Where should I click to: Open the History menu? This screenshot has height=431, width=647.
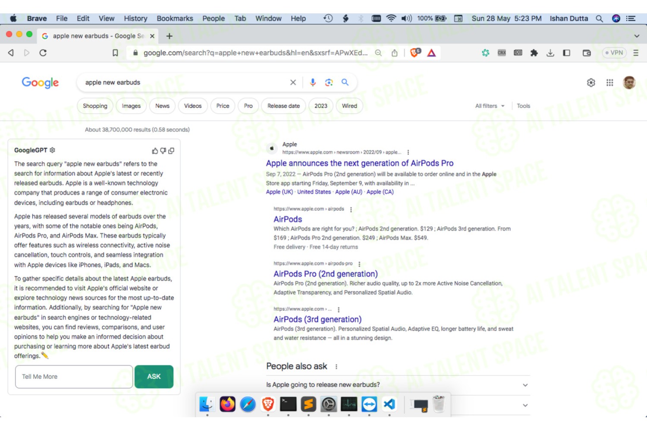pyautogui.click(x=135, y=18)
